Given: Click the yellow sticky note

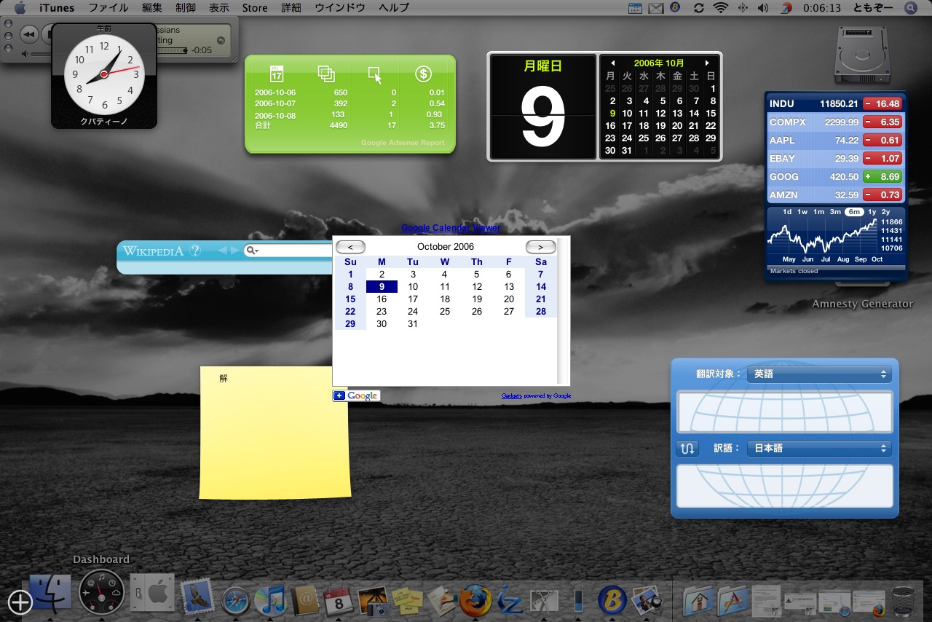Looking at the screenshot, I should (x=275, y=433).
